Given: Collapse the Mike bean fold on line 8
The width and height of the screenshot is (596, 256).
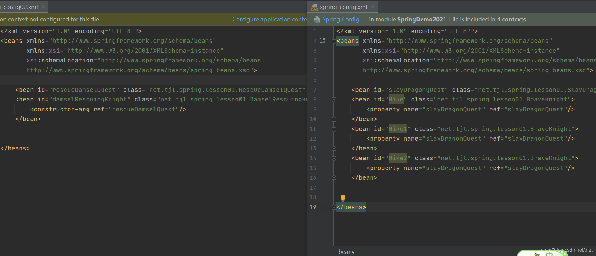Looking at the screenshot, I should click(x=334, y=100).
